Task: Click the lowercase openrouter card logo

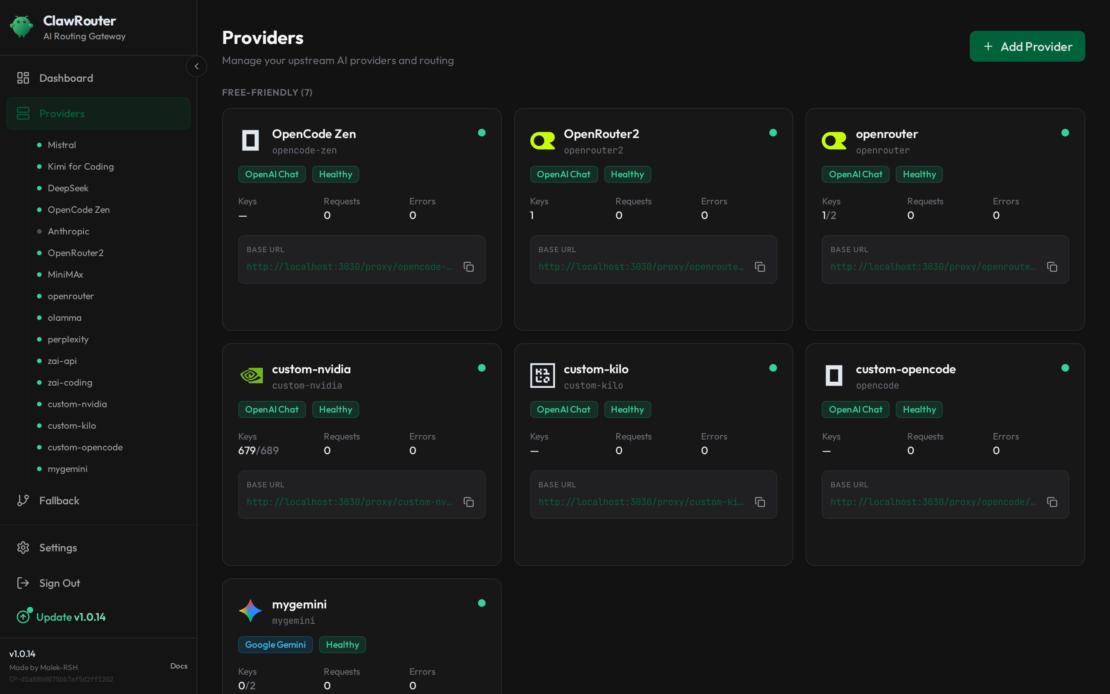Action: 834,140
